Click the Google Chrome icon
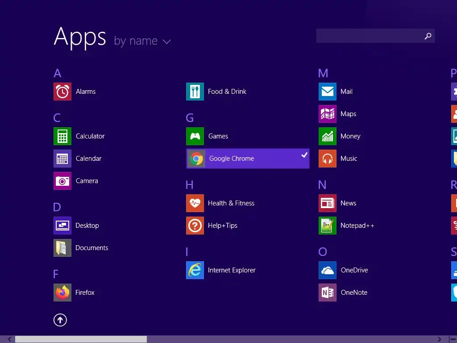 click(x=196, y=159)
